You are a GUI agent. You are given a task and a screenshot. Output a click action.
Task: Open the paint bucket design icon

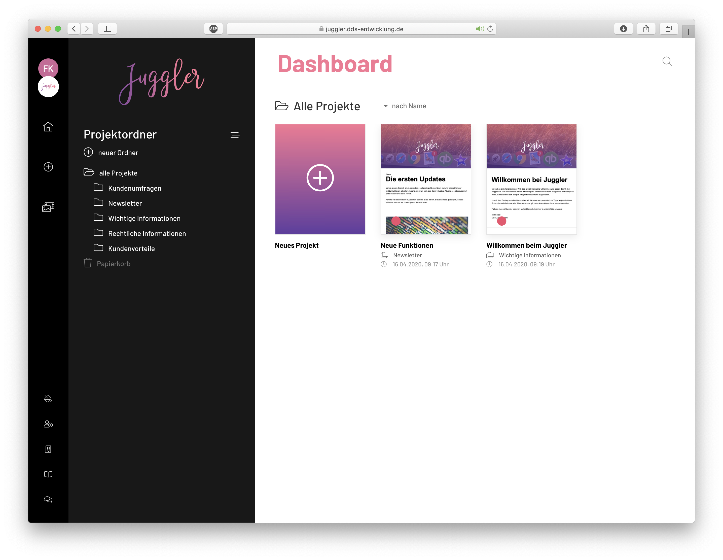coord(48,399)
